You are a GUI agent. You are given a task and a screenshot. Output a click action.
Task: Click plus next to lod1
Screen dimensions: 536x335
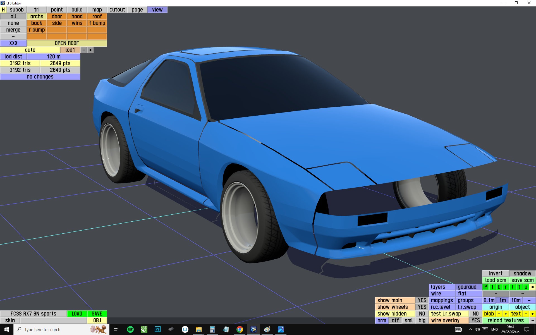click(x=90, y=50)
